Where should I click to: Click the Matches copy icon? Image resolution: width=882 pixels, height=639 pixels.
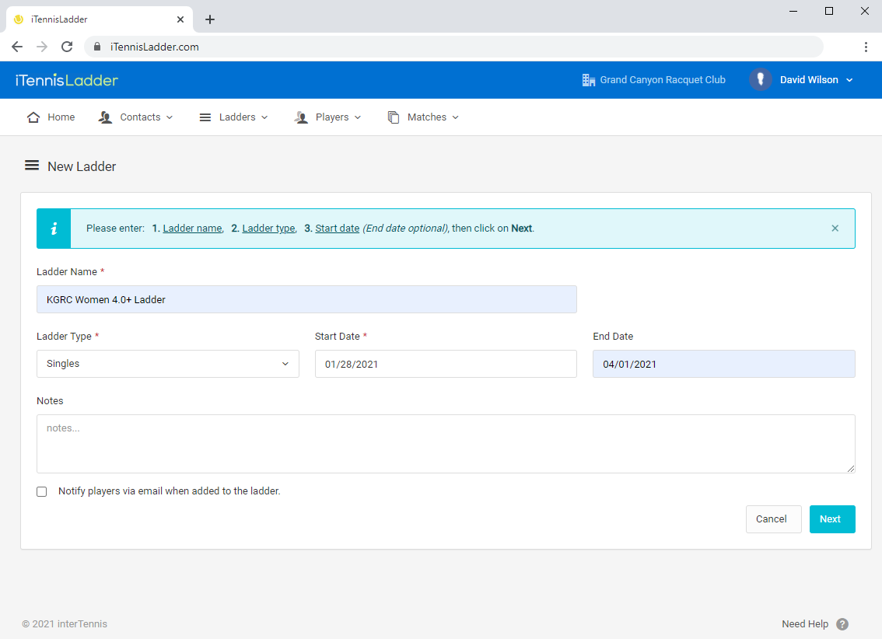(394, 117)
